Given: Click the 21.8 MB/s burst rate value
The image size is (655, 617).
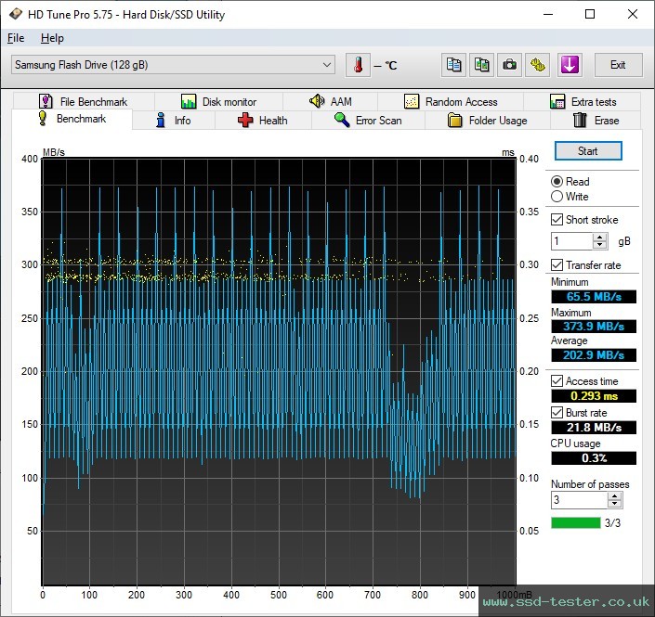Looking at the screenshot, I should 594,428.
